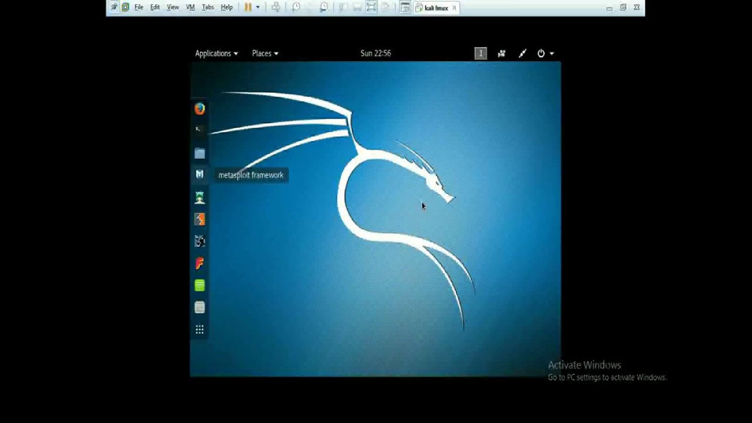Open the grey icon below Leafpad
752x423 pixels.
tap(200, 307)
